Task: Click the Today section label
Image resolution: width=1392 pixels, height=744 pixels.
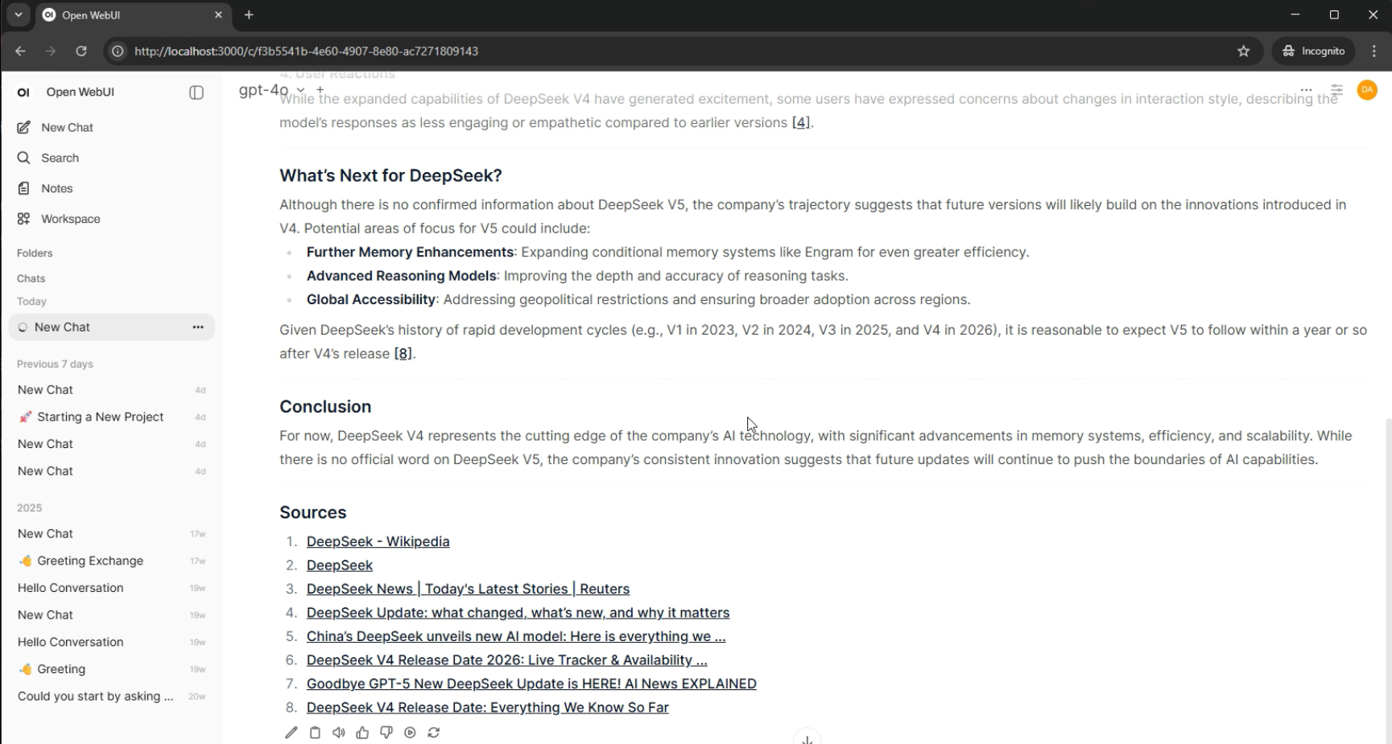Action: pos(31,302)
